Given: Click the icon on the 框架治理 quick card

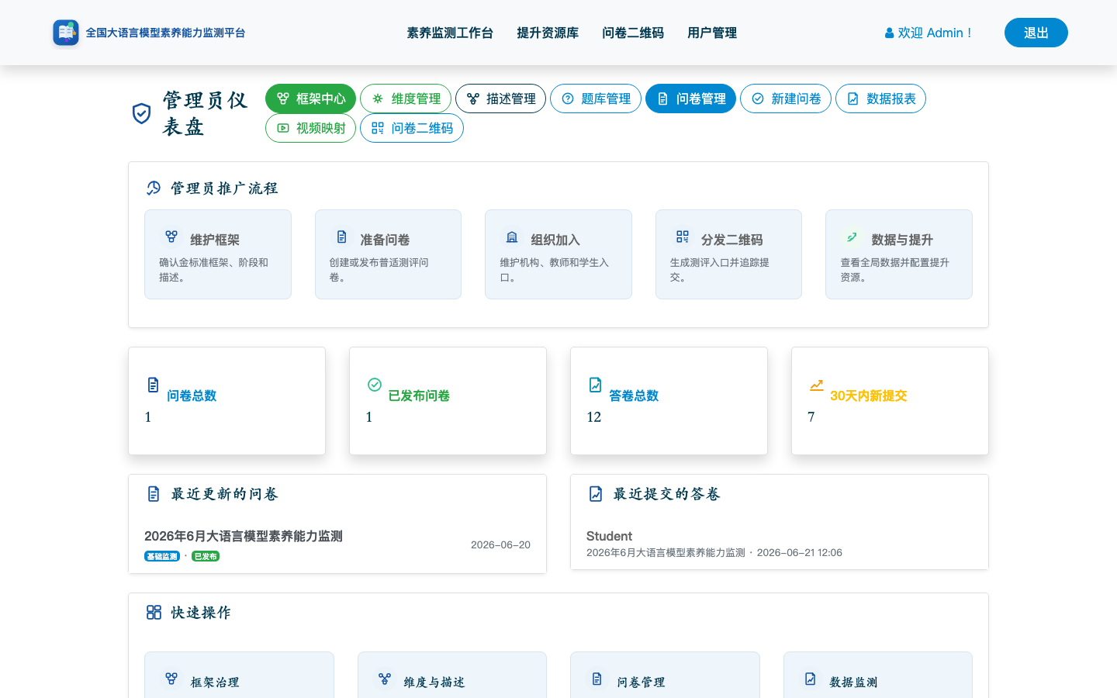Looking at the screenshot, I should (171, 679).
